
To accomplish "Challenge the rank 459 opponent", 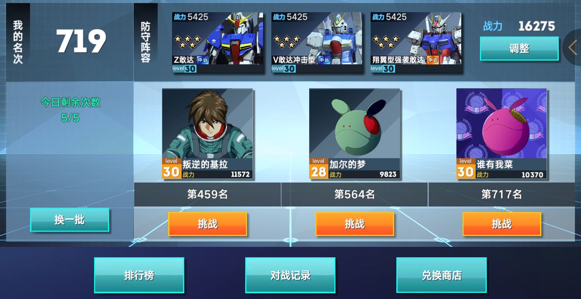I will tap(208, 224).
